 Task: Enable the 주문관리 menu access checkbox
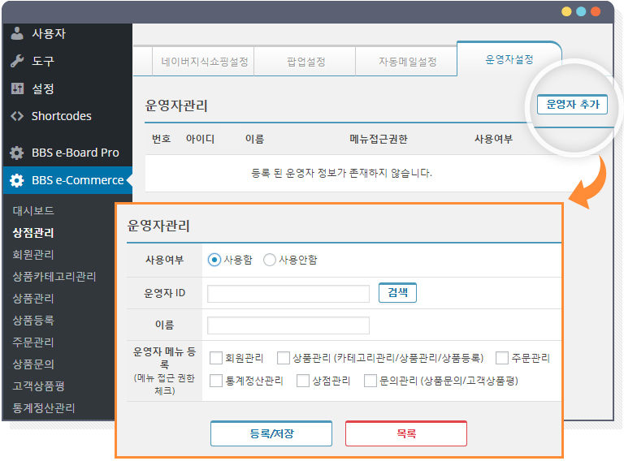(502, 358)
